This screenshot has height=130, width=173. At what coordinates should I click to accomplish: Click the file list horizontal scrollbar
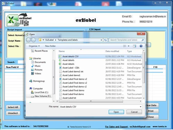point(91,101)
